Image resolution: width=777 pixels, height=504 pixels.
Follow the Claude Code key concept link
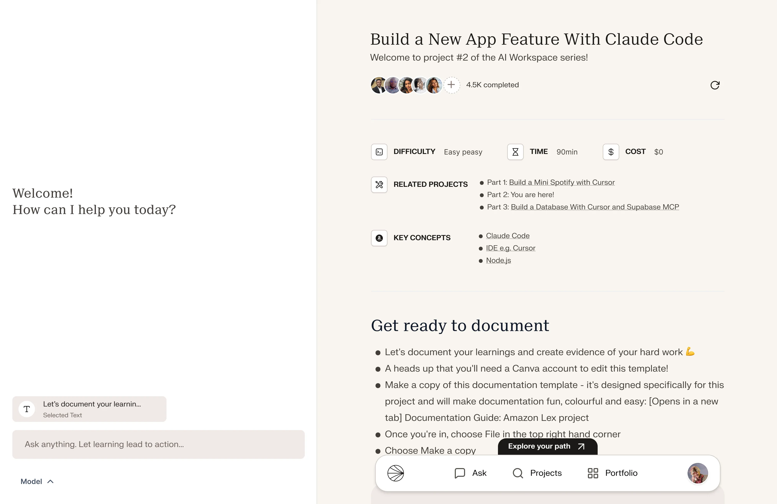point(508,236)
